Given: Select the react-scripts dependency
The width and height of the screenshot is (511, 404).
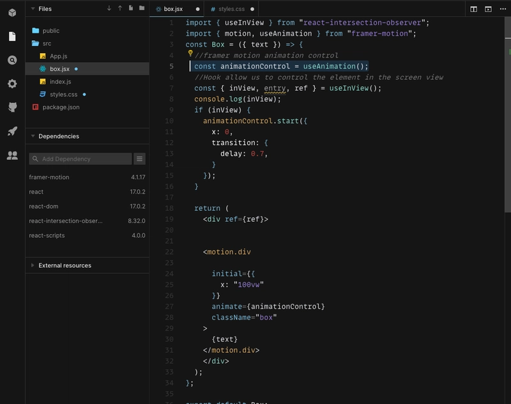Looking at the screenshot, I should (x=87, y=235).
